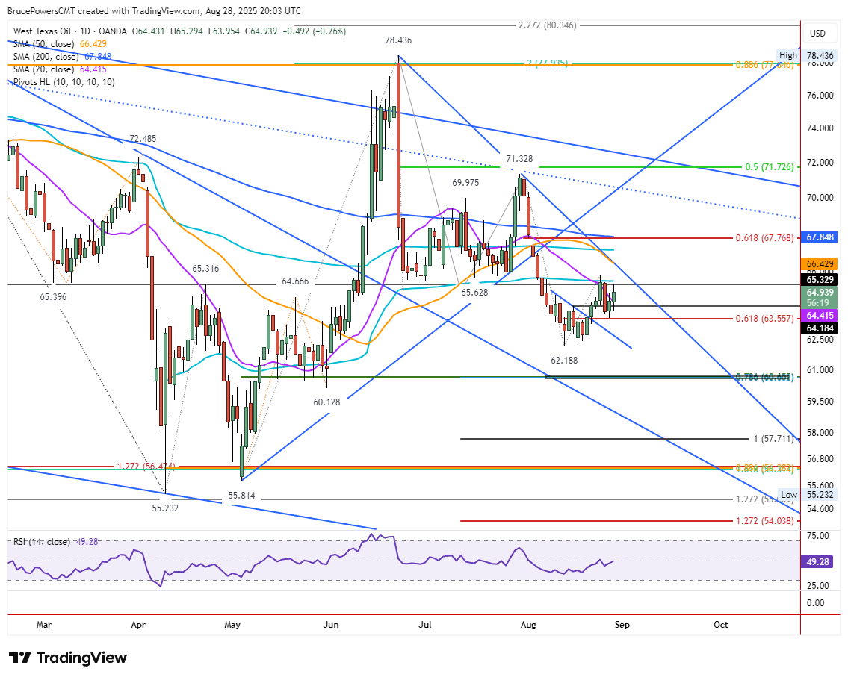Click the High label on the price axis

pyautogui.click(x=788, y=55)
